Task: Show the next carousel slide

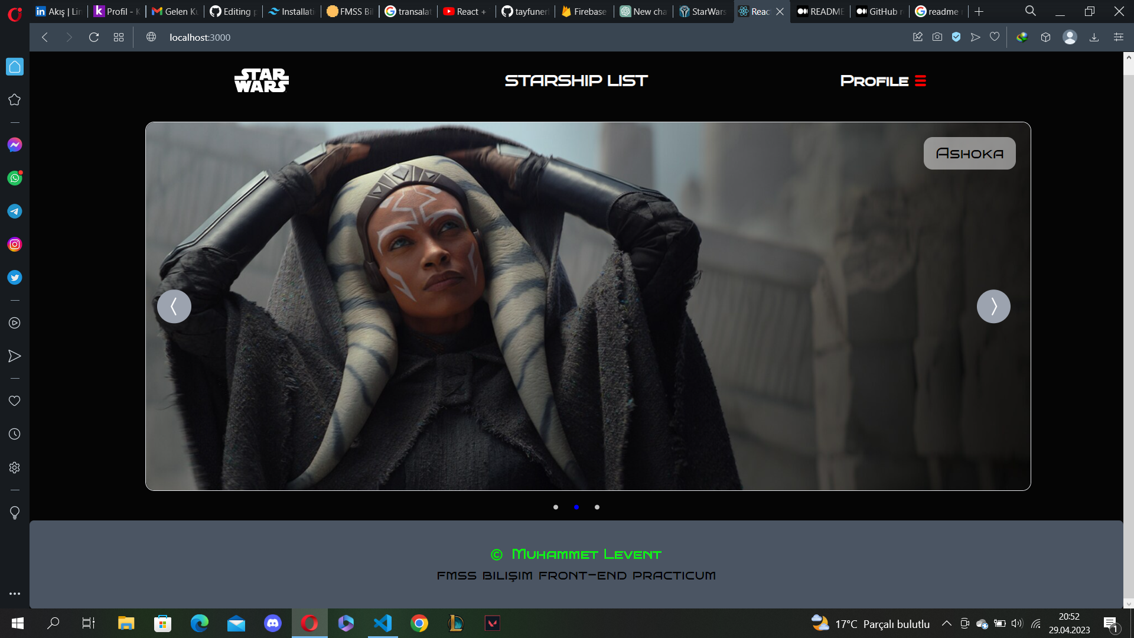Action: click(993, 306)
